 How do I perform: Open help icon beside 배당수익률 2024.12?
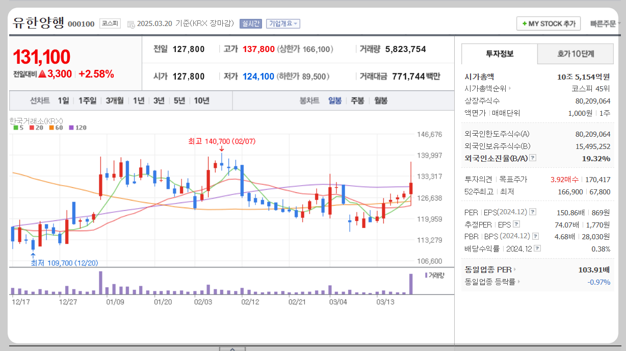coord(537,248)
